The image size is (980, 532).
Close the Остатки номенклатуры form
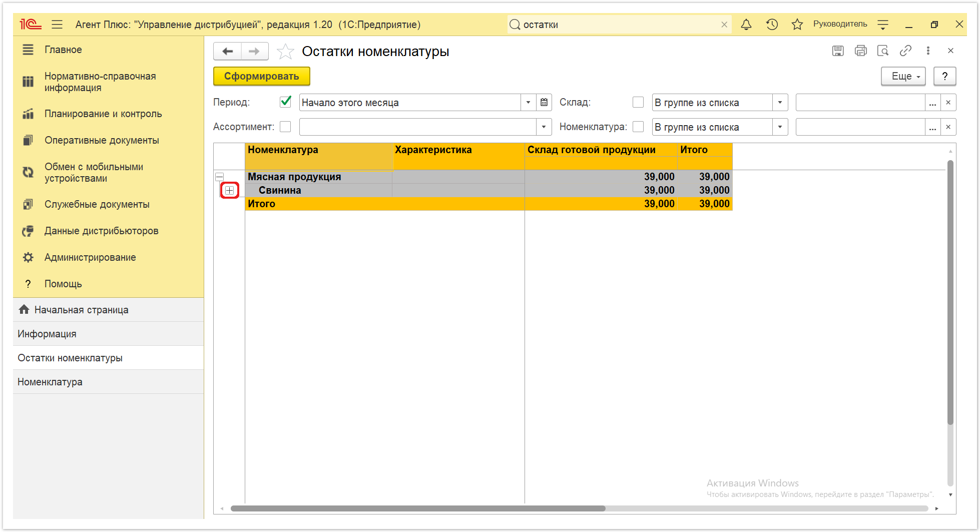[950, 51]
